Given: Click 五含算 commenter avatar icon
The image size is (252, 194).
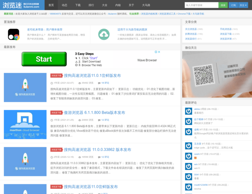Looking at the screenshot, I should pyautogui.click(x=188, y=146).
